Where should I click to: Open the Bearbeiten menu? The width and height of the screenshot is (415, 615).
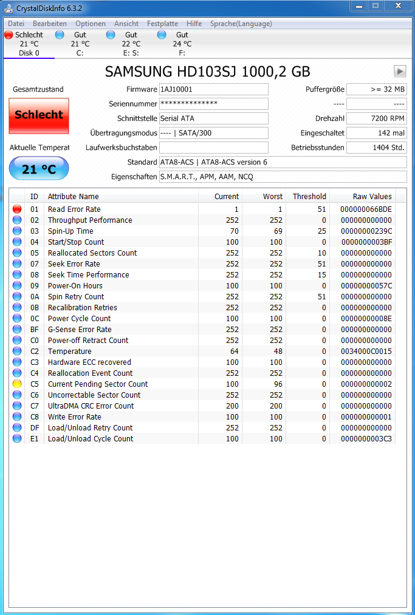(x=50, y=24)
